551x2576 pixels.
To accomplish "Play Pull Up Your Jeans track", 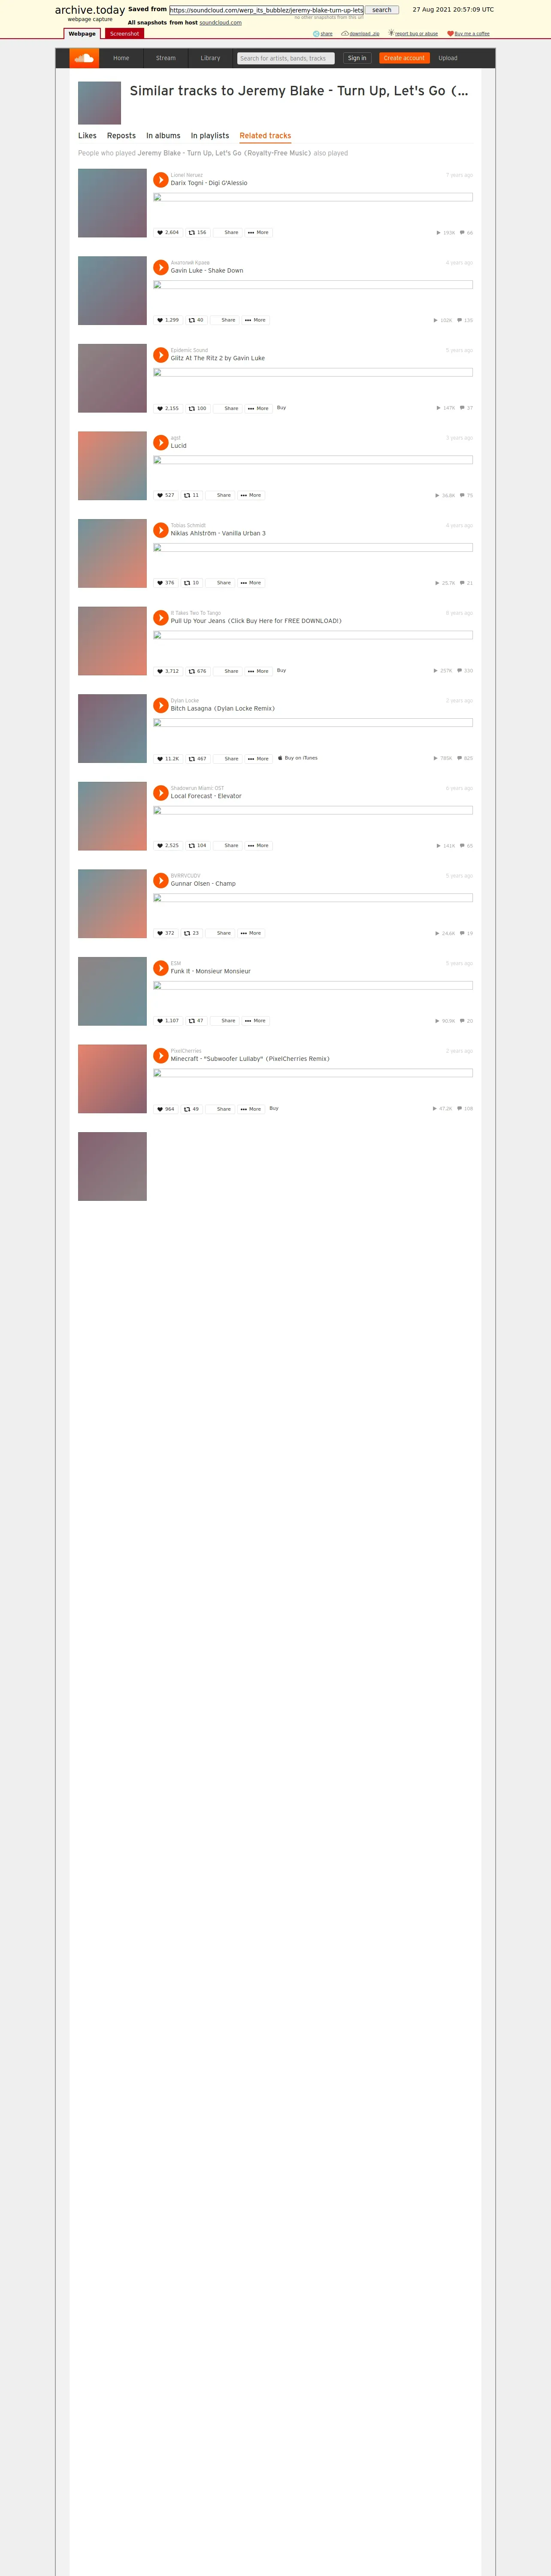I will tap(161, 618).
